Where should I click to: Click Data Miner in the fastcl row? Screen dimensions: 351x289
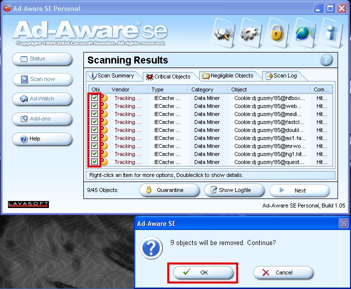click(207, 122)
